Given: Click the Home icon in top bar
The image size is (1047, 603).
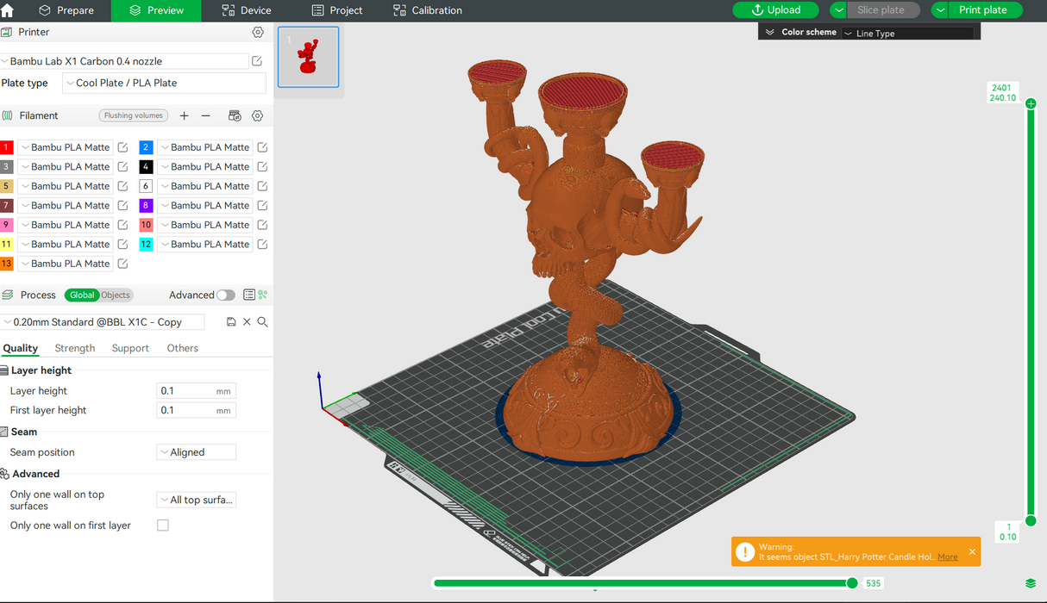Looking at the screenshot, I should [x=8, y=10].
